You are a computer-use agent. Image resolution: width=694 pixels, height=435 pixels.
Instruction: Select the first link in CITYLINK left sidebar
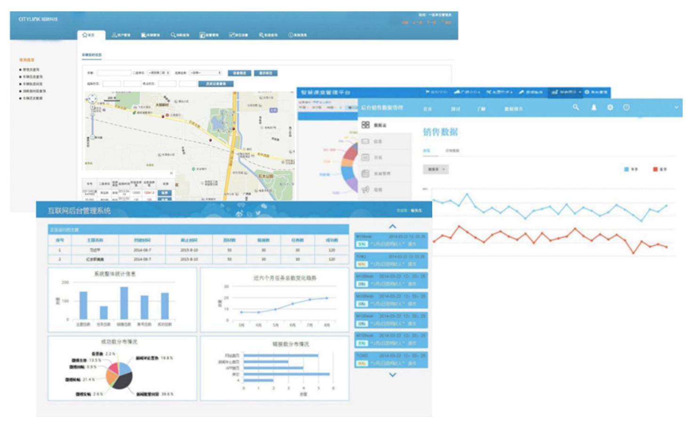pos(31,70)
